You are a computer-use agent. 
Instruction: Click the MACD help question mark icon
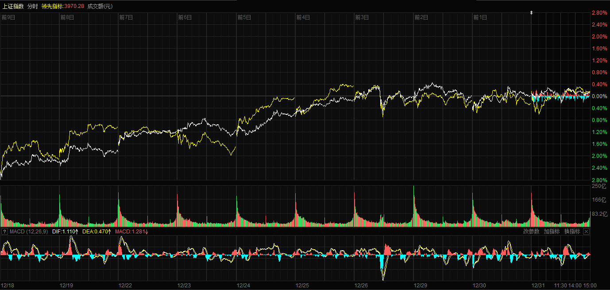point(4,232)
